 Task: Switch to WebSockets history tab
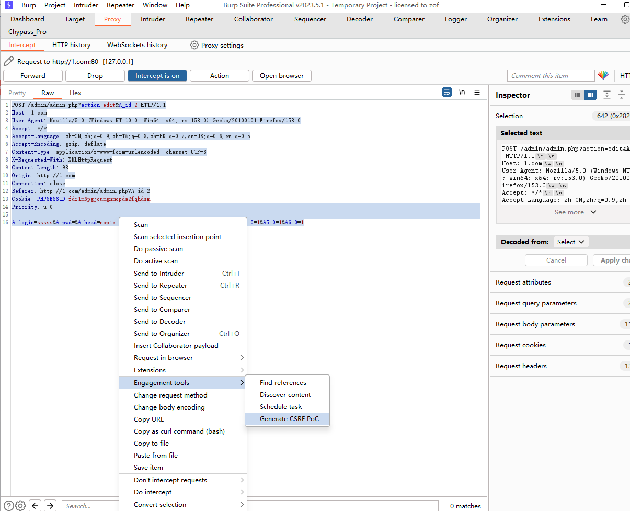137,45
